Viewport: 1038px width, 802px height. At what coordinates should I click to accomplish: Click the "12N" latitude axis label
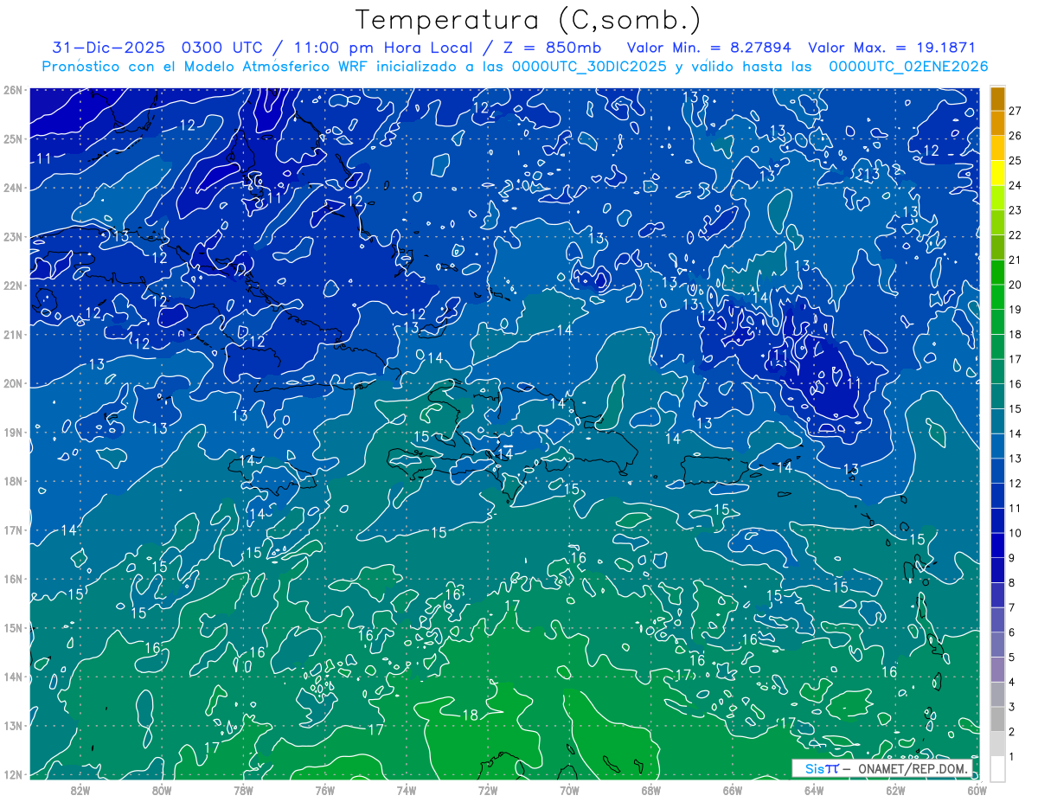coord(13,774)
